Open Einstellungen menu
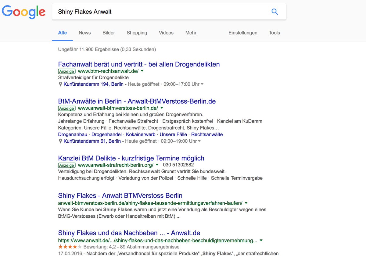The image size is (366, 257). click(243, 33)
